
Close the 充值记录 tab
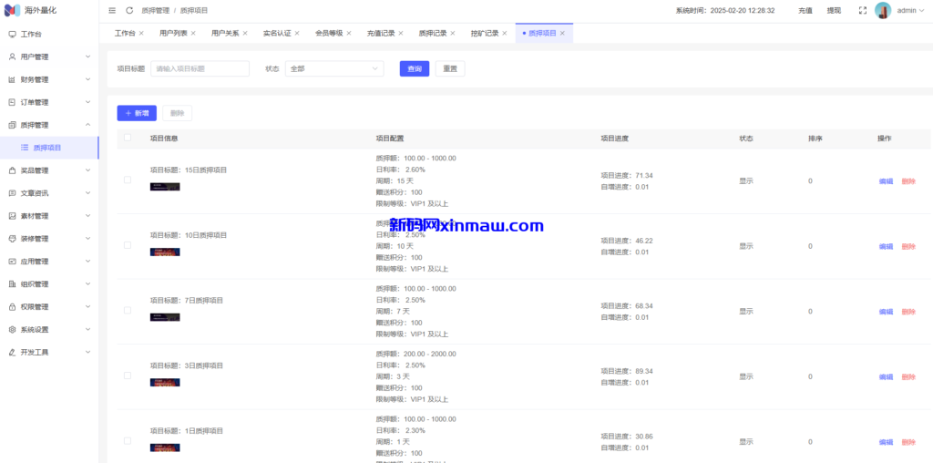pyautogui.click(x=401, y=34)
